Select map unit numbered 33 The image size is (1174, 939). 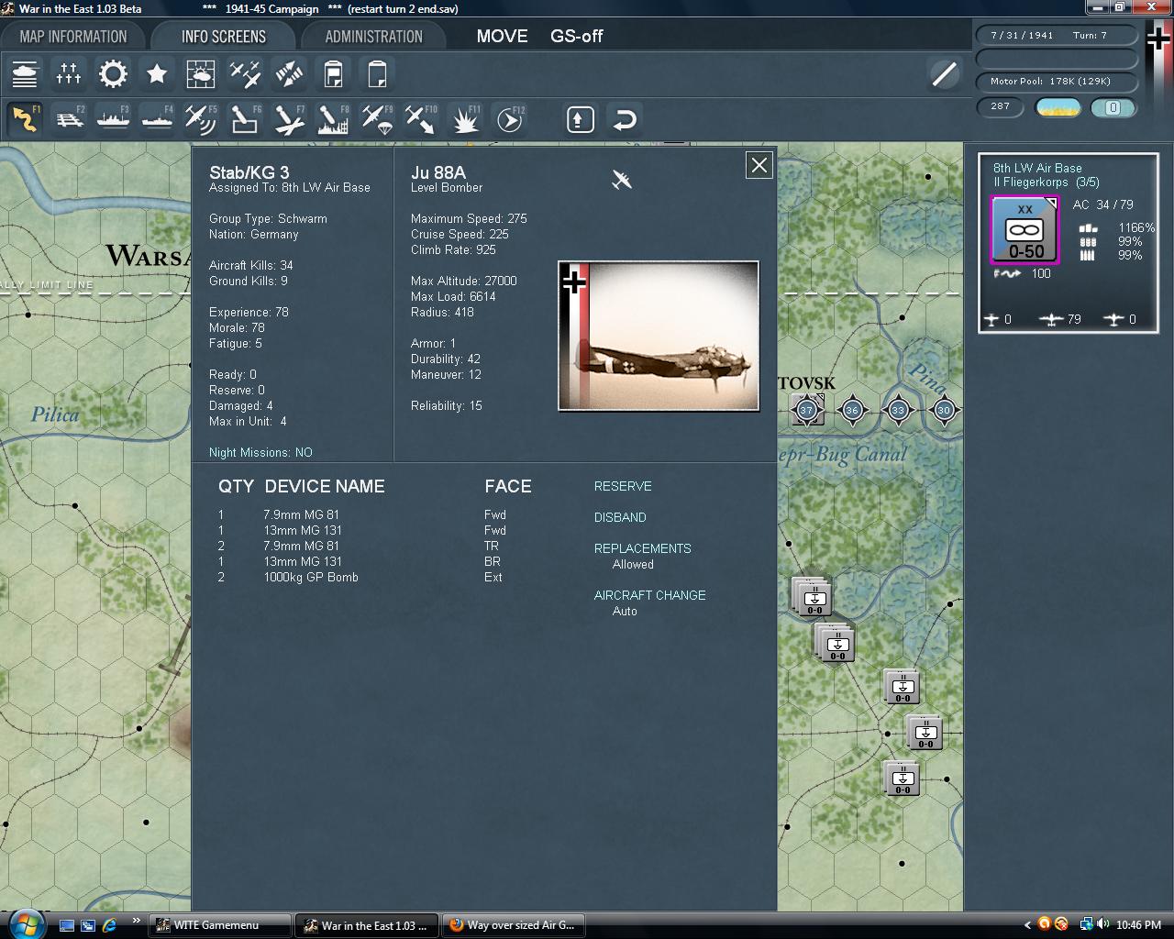(898, 410)
